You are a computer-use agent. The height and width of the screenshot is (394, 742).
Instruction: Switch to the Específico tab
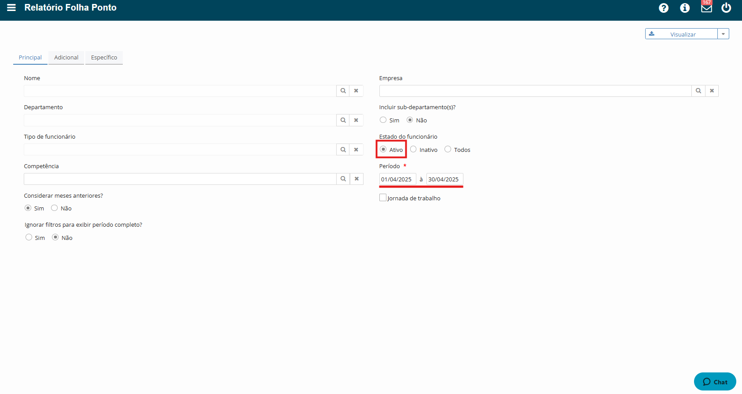click(104, 58)
